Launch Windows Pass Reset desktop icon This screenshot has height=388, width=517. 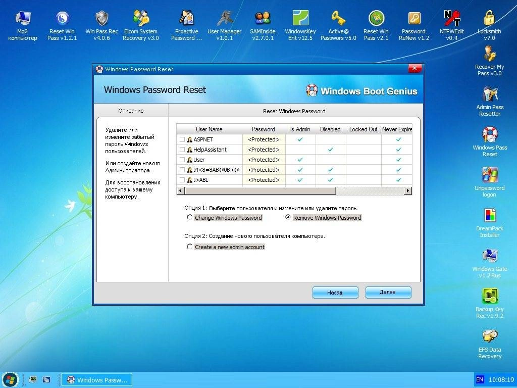tap(490, 142)
